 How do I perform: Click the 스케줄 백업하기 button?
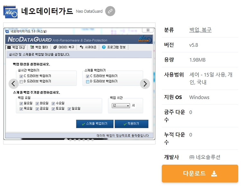click(95, 124)
